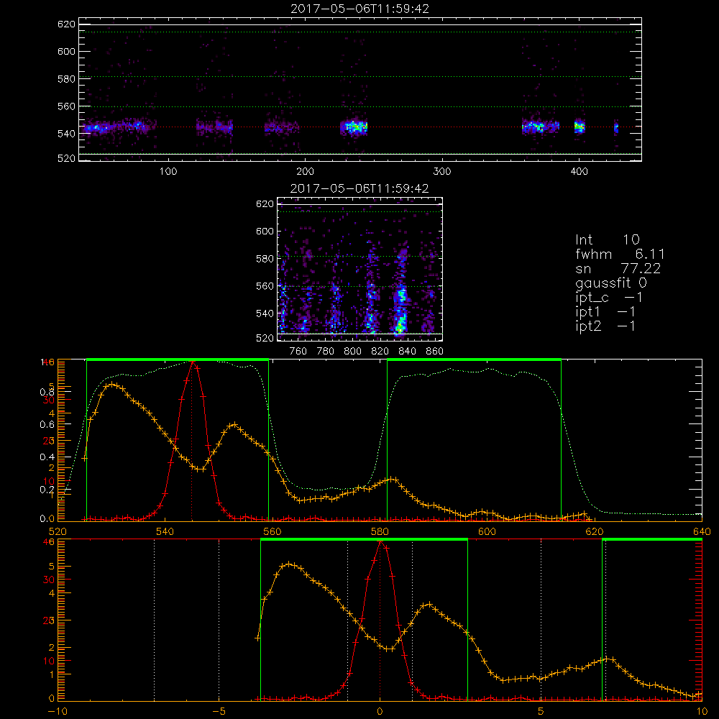The image size is (719, 719).
Task: Click the timestamp title above the top spectrogram
Action: (x=359, y=9)
